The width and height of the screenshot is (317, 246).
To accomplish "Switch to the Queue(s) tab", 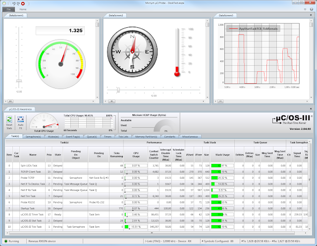I will coord(92,137).
